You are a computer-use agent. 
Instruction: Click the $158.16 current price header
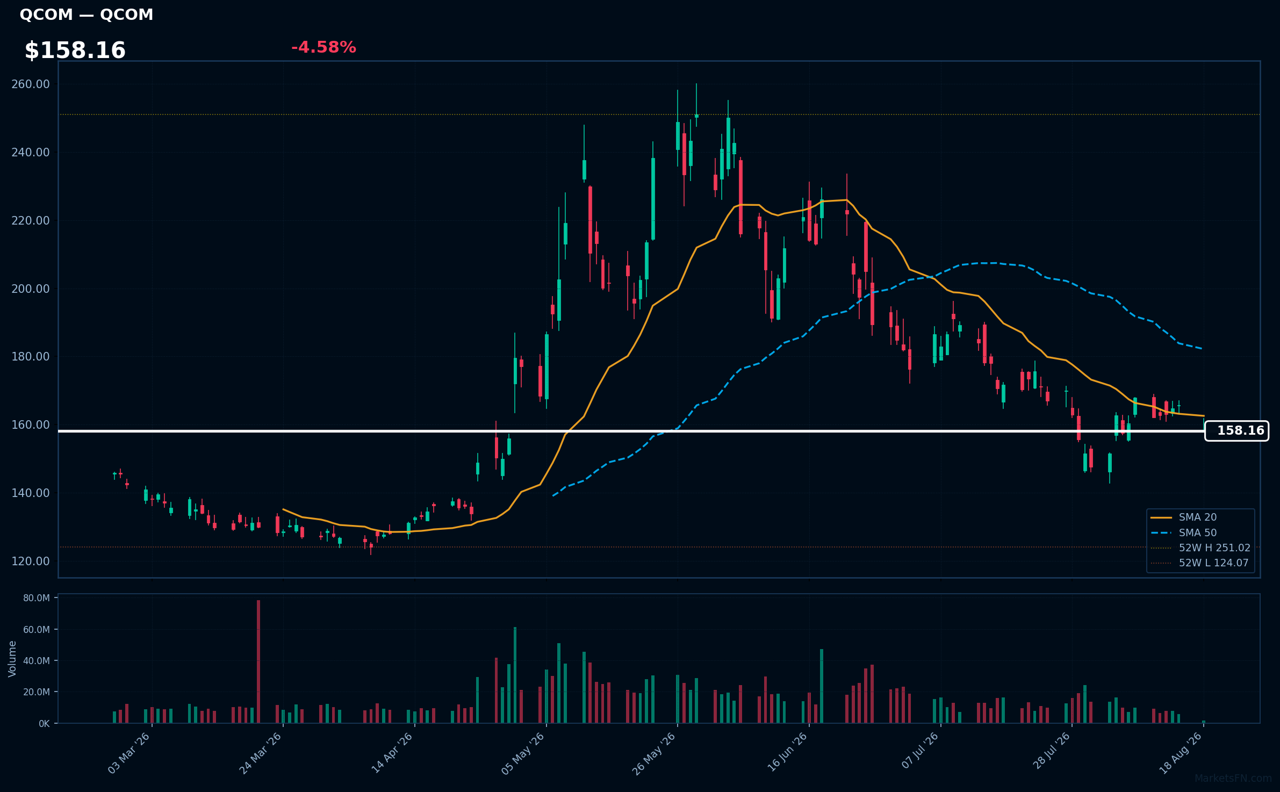click(x=75, y=51)
